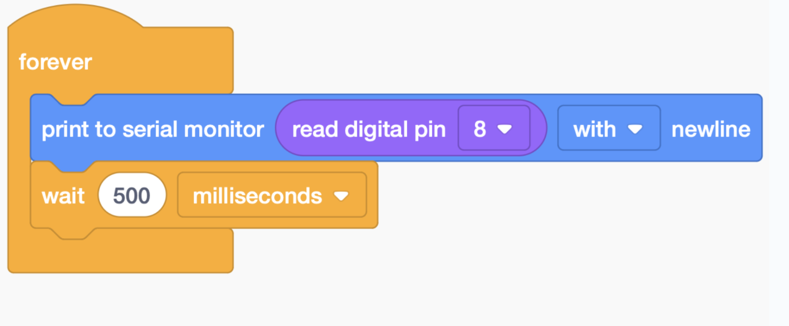Select the wait block by its label
Image resolution: width=789 pixels, height=326 pixels.
(x=63, y=196)
